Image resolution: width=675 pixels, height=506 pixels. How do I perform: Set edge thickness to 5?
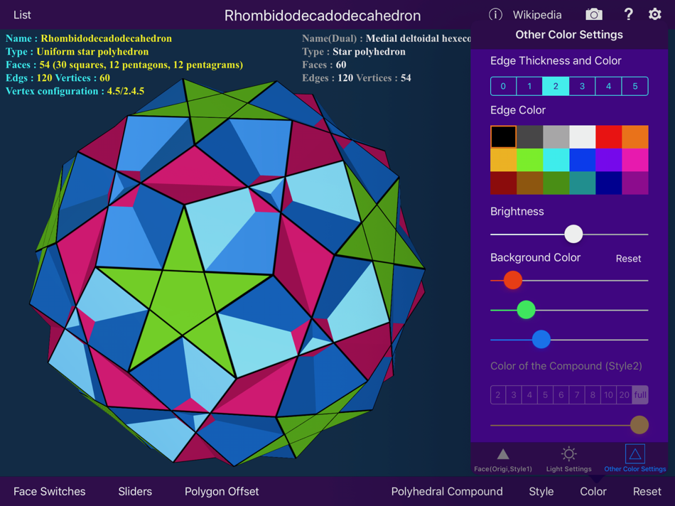pos(635,87)
